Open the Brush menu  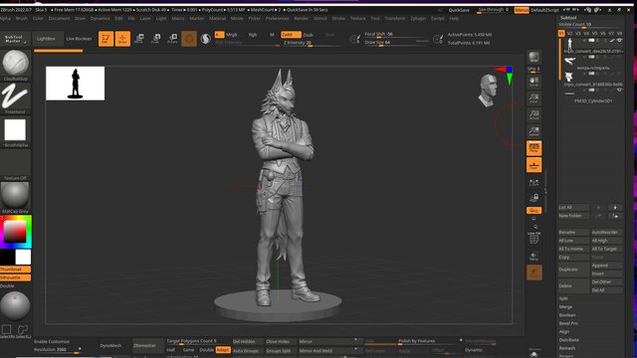pyautogui.click(x=22, y=18)
